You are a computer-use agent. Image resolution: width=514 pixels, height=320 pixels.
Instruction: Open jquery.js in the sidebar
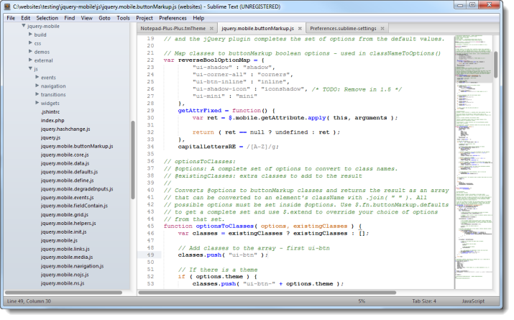[50, 137]
